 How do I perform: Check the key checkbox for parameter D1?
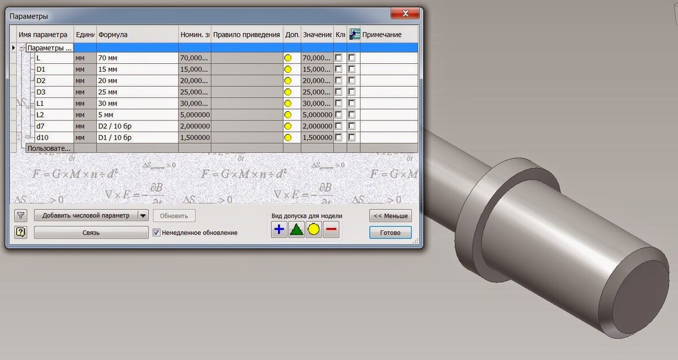click(338, 69)
